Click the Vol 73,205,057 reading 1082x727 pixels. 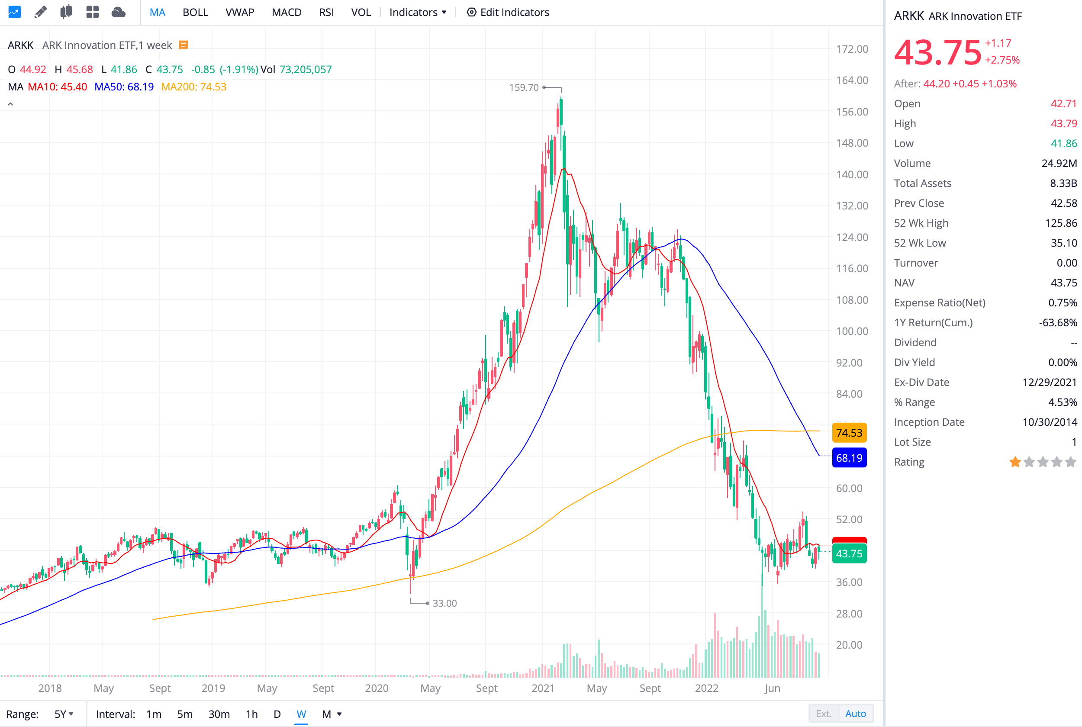296,70
